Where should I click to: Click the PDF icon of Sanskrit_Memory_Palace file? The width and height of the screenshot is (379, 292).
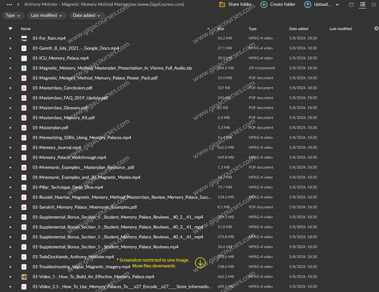(24, 207)
